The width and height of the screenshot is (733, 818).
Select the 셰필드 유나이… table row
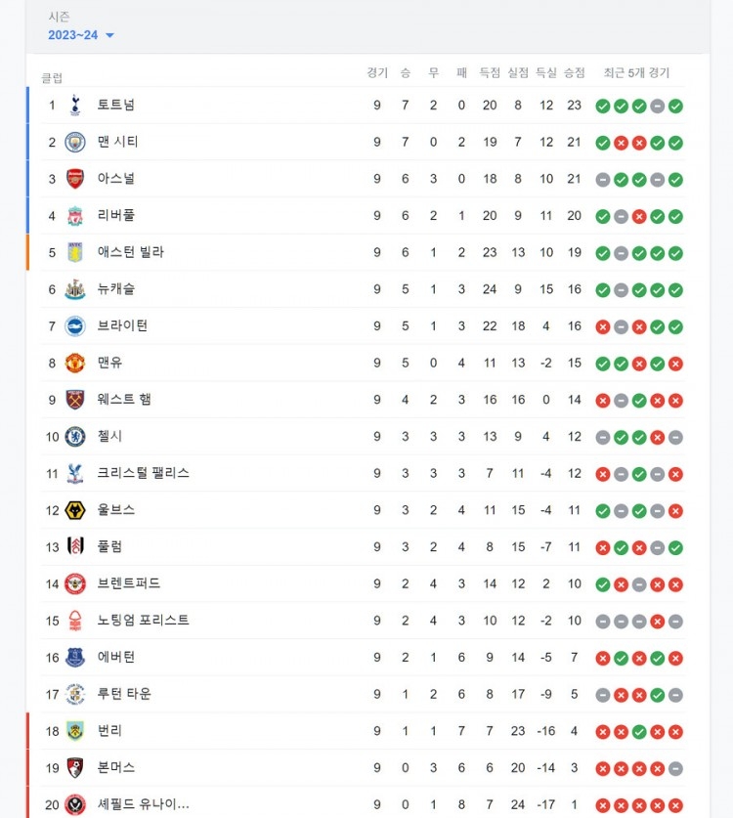pos(363,804)
